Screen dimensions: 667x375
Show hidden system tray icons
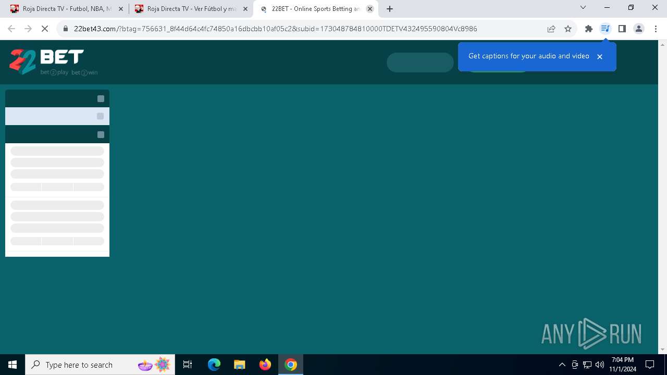pos(562,365)
